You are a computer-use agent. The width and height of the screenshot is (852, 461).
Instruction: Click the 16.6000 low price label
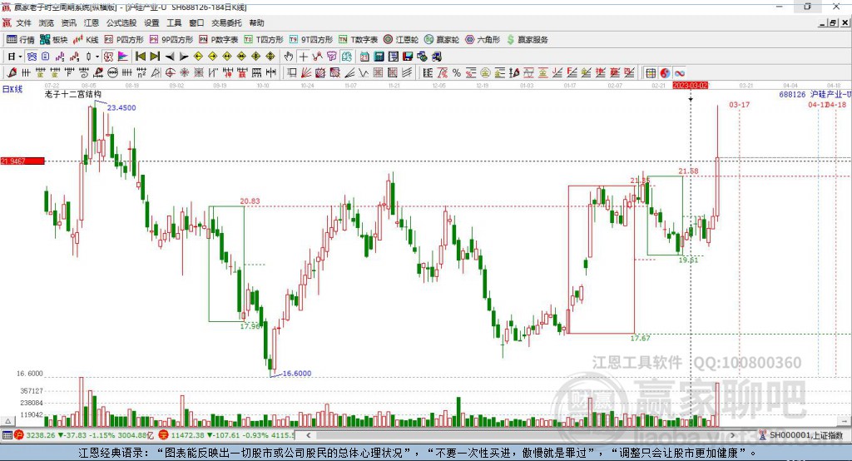[297, 373]
